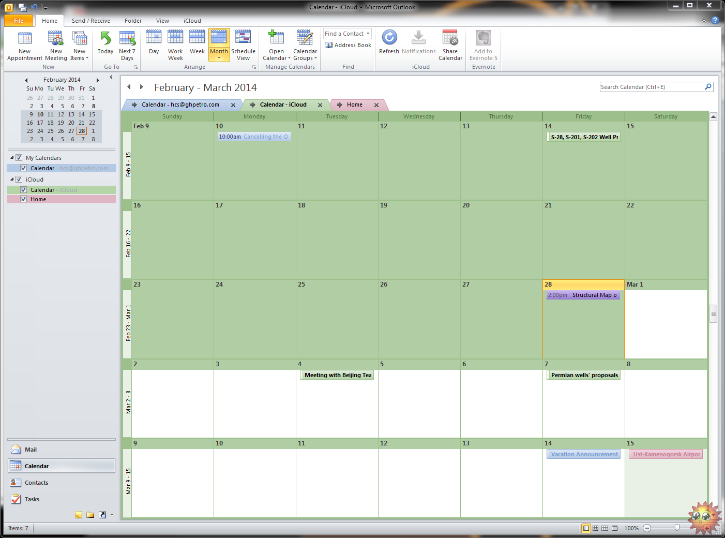The width and height of the screenshot is (725, 538).
Task: Open the iCloud ribbon tab
Action: coord(192,21)
